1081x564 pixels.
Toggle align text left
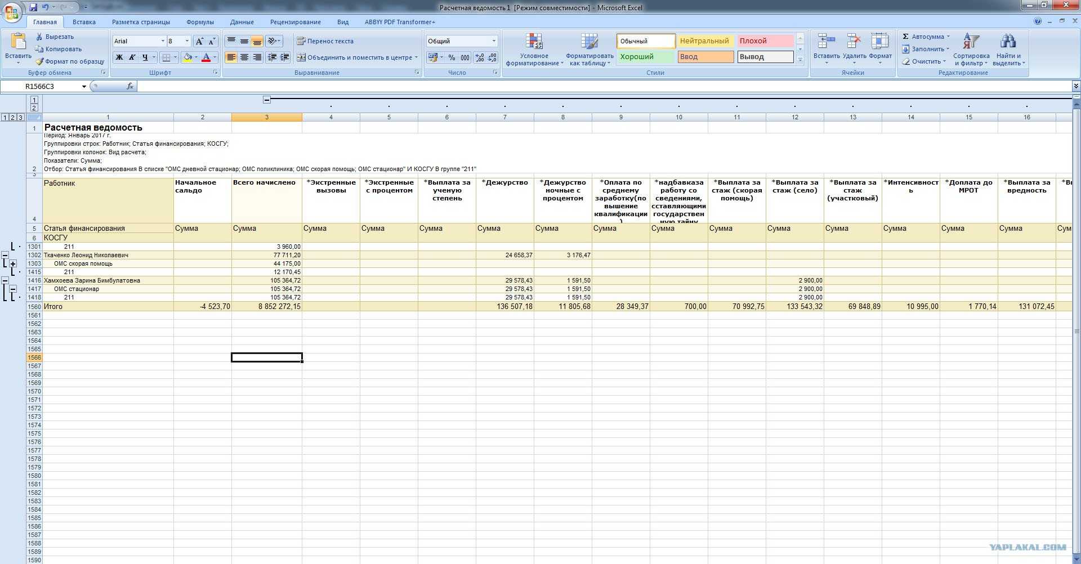231,57
